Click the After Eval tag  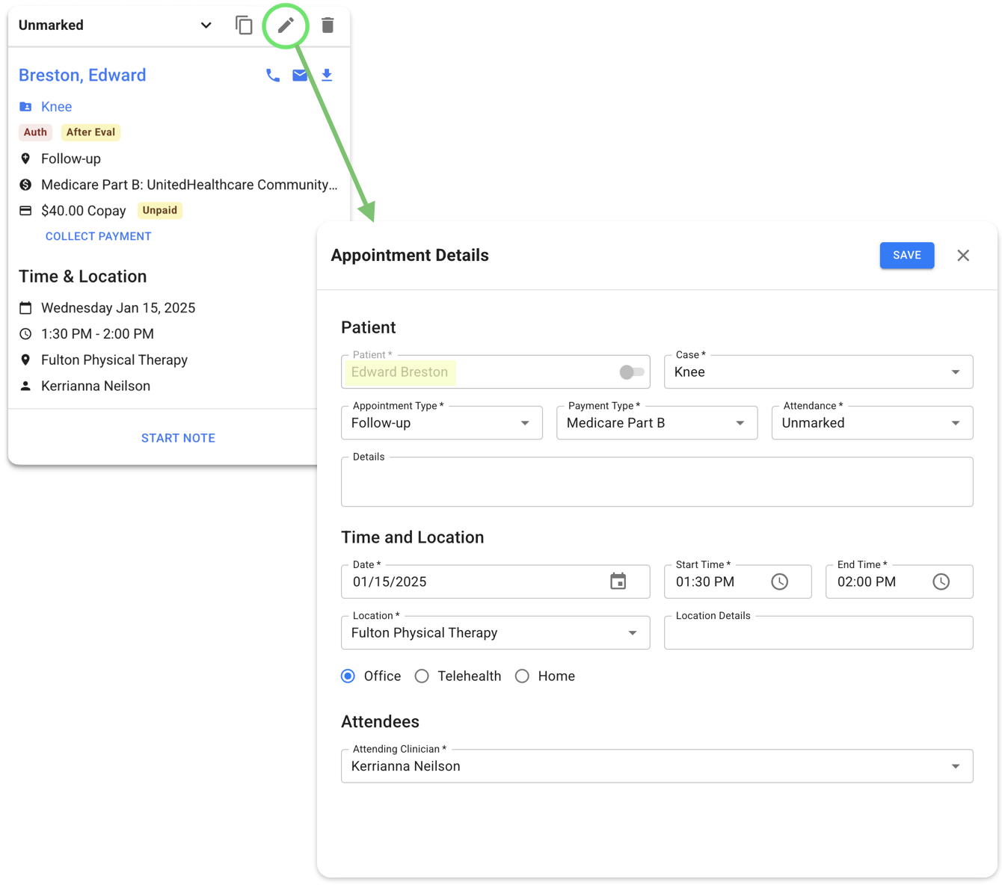coord(90,132)
